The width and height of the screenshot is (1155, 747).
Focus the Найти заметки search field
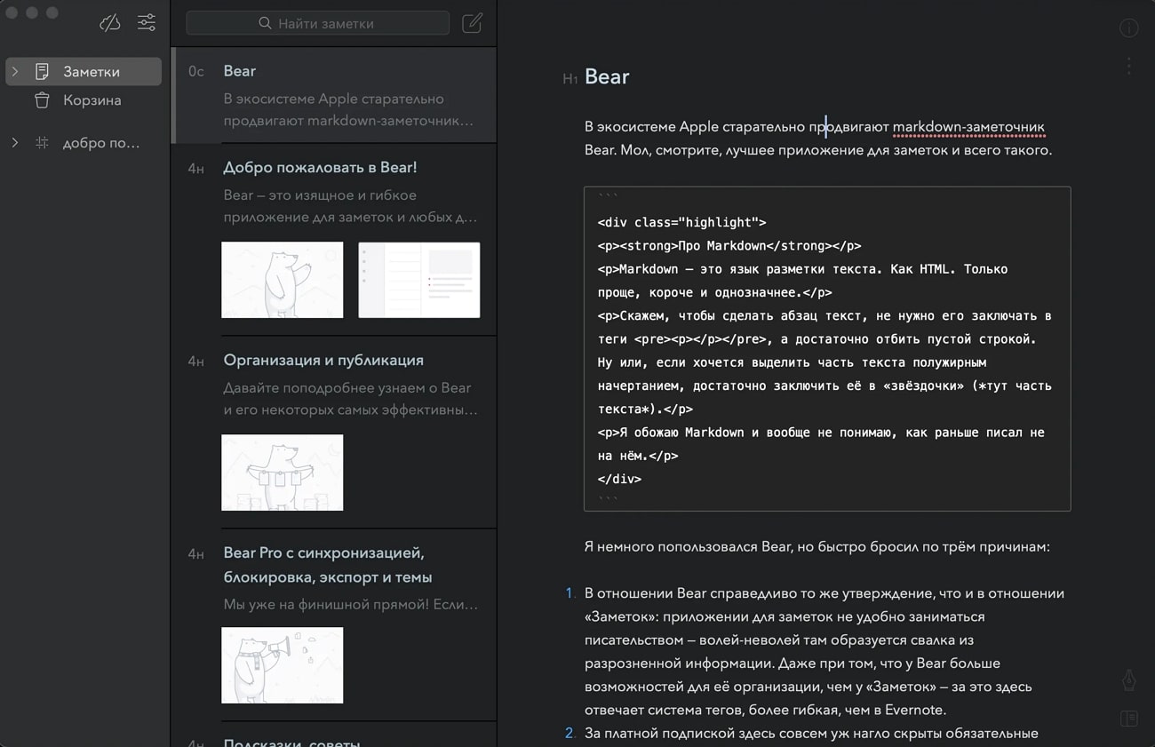(x=317, y=23)
